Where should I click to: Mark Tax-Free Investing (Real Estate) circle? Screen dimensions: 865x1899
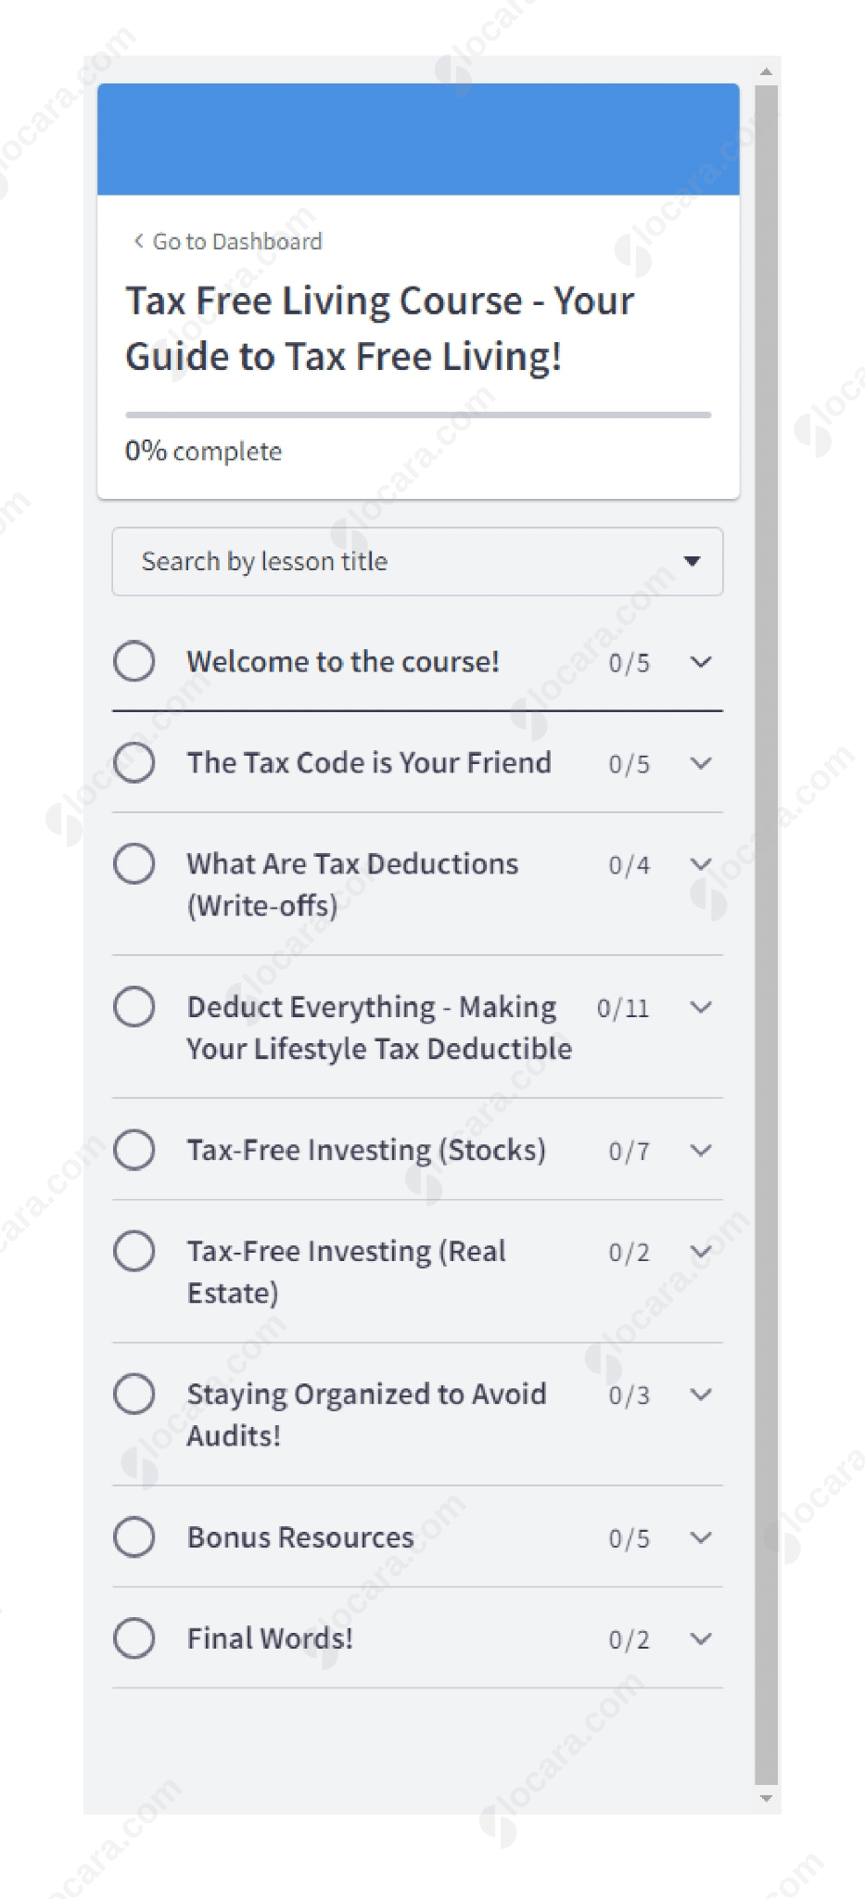click(x=134, y=1250)
